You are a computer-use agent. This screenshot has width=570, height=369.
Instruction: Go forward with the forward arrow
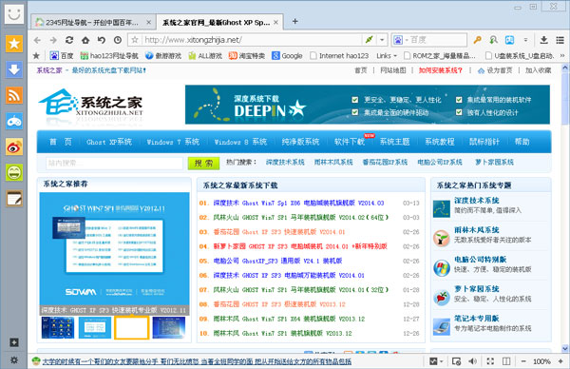pos(53,40)
